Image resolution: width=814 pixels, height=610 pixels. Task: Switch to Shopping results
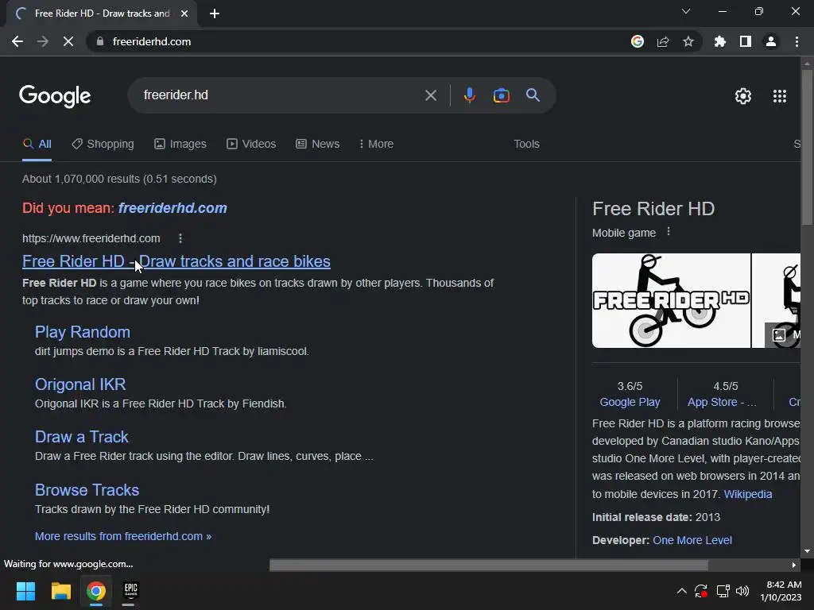[x=103, y=144]
